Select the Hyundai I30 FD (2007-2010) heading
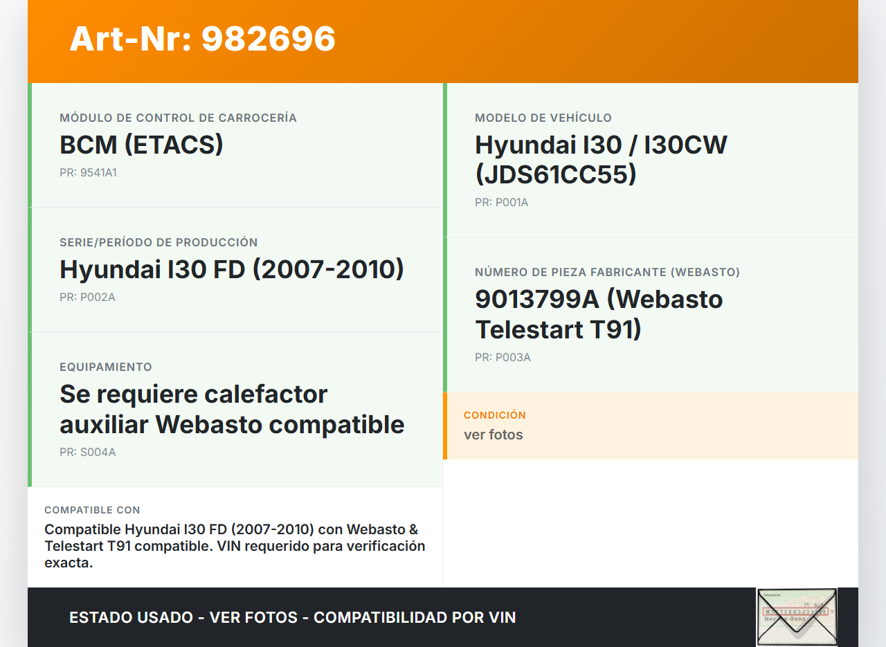 click(x=231, y=269)
